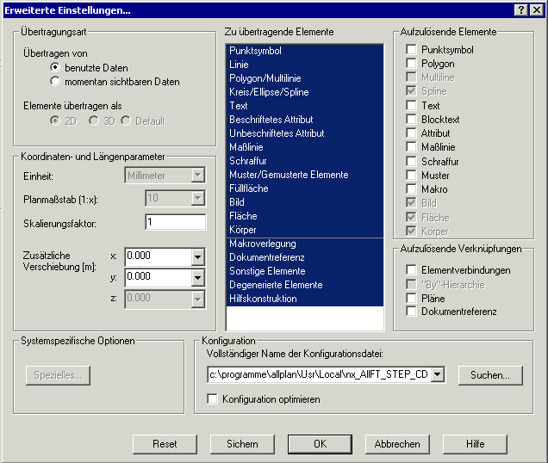Viewport: 548px width, 463px height.
Task: Select 'Schraffur' in the transfer elements list
Action: pyautogui.click(x=305, y=161)
